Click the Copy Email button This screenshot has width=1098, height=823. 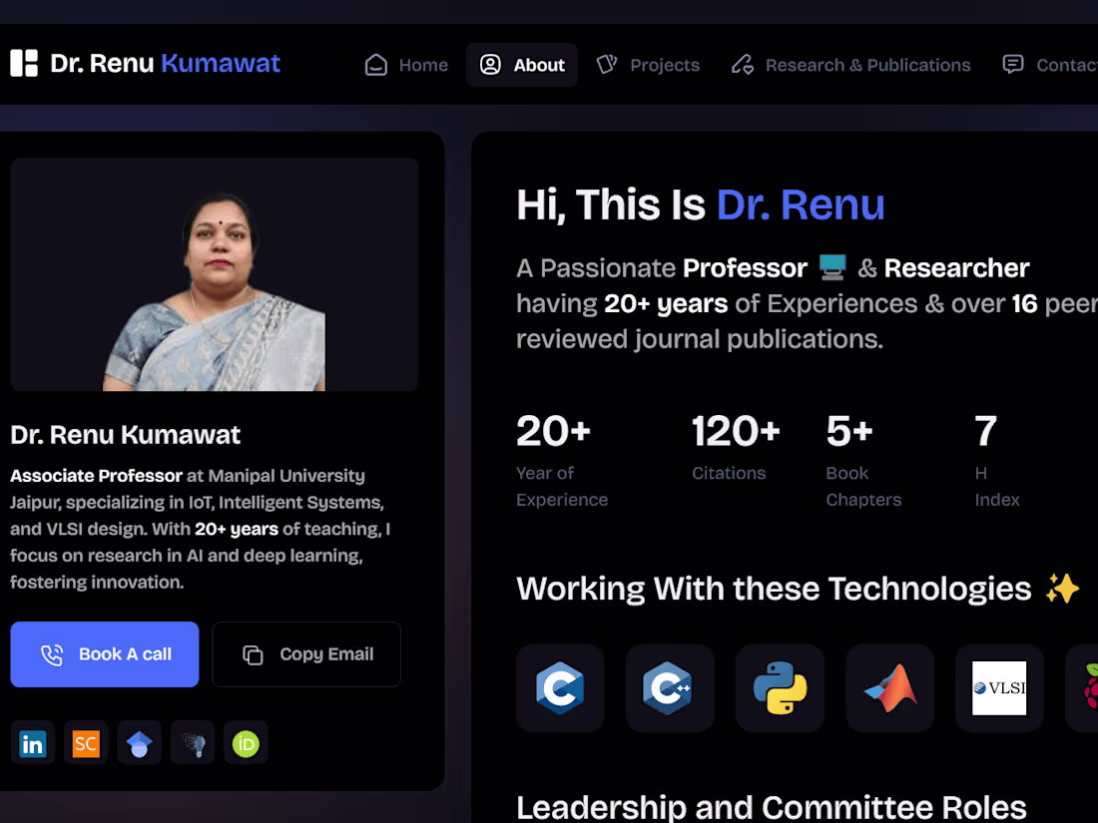306,654
